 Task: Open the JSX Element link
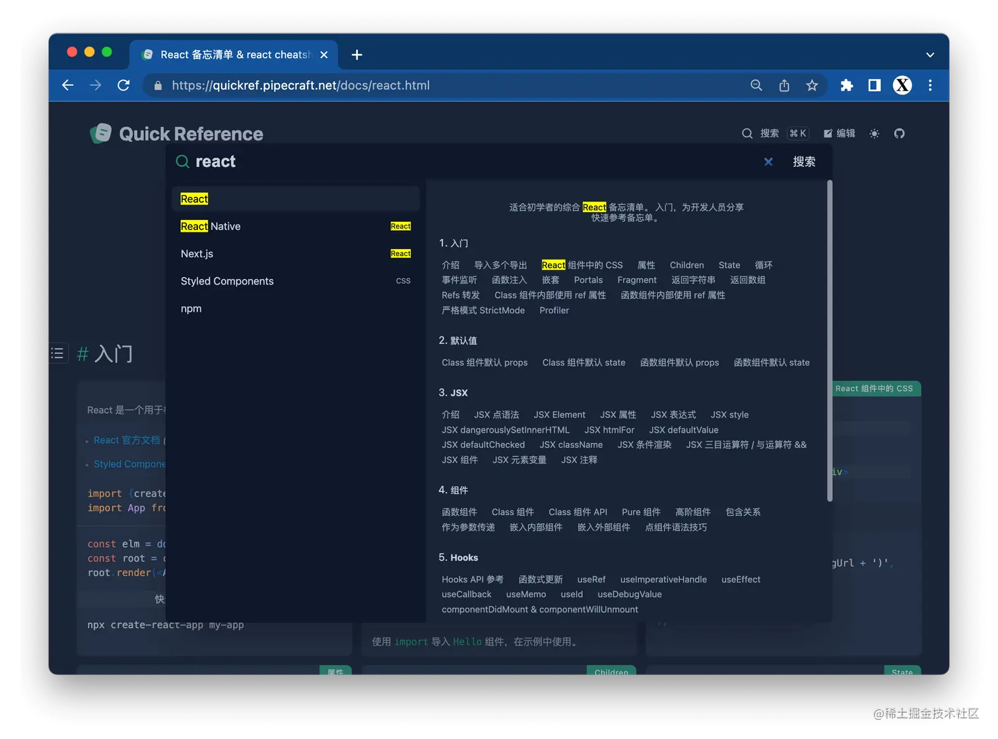[x=560, y=415]
